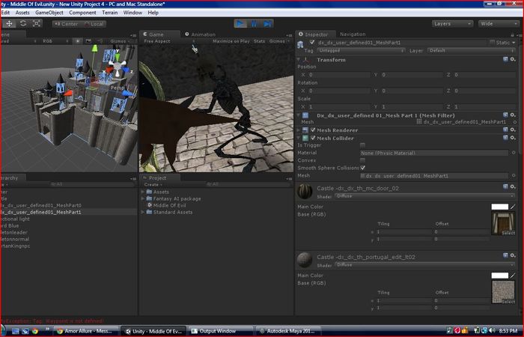The height and width of the screenshot is (337, 524).
Task: Click the Position X input field
Action: point(338,75)
